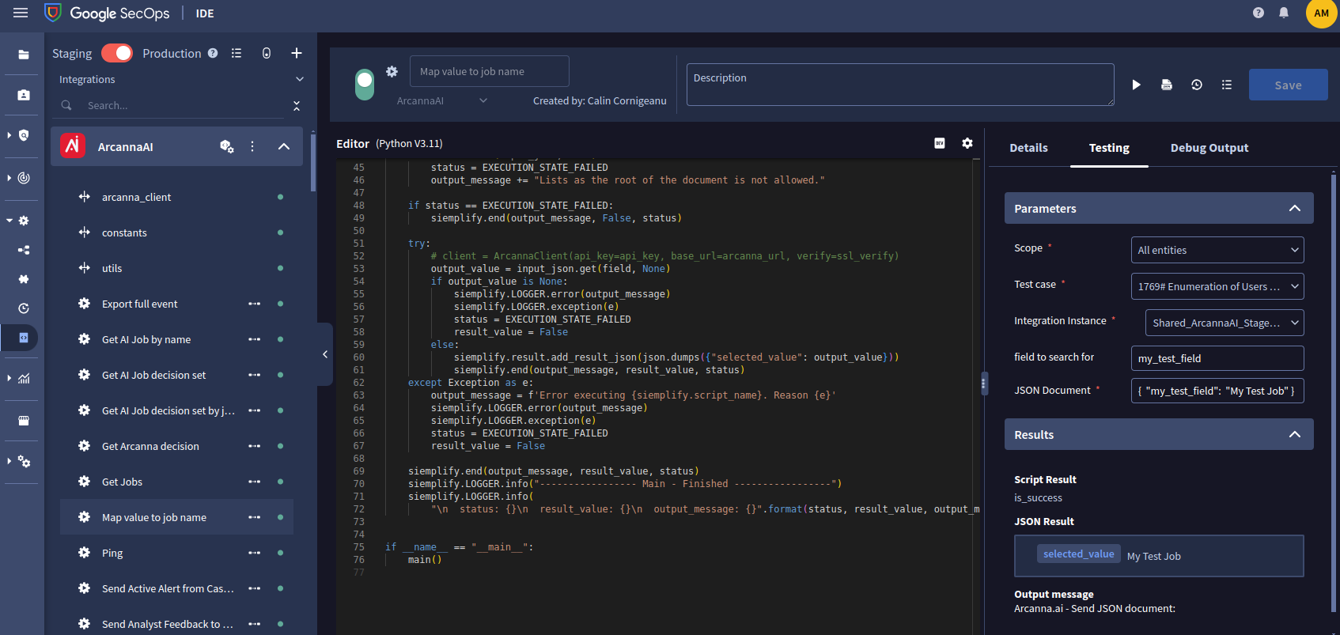Collapse the left panel with arrow handle
The height and width of the screenshot is (635, 1340).
(324, 354)
